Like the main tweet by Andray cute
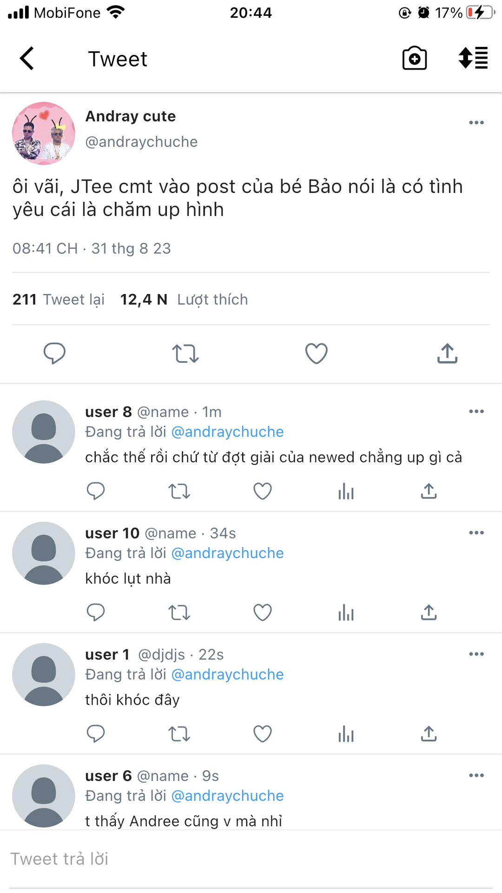This screenshot has width=502, height=893. [316, 353]
